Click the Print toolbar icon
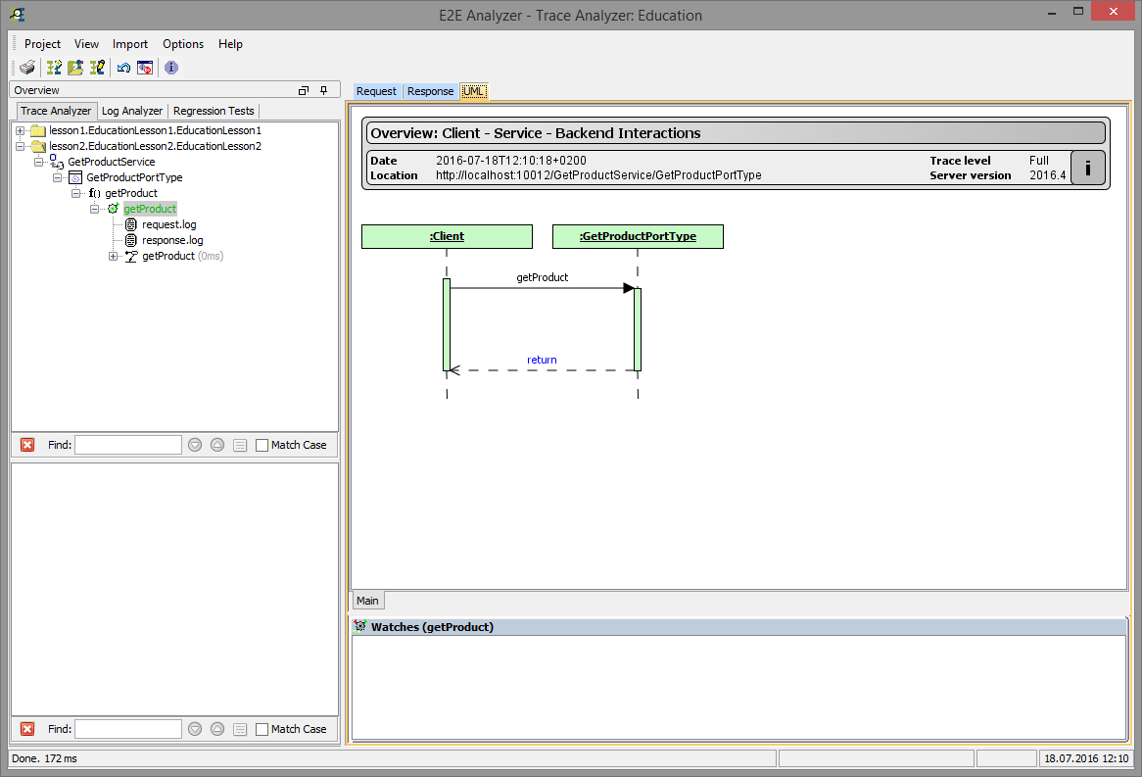Screen dimensions: 1142x777 click(x=26, y=68)
